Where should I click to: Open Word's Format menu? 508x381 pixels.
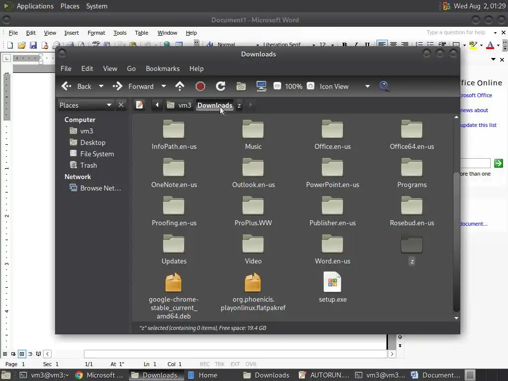(x=96, y=33)
